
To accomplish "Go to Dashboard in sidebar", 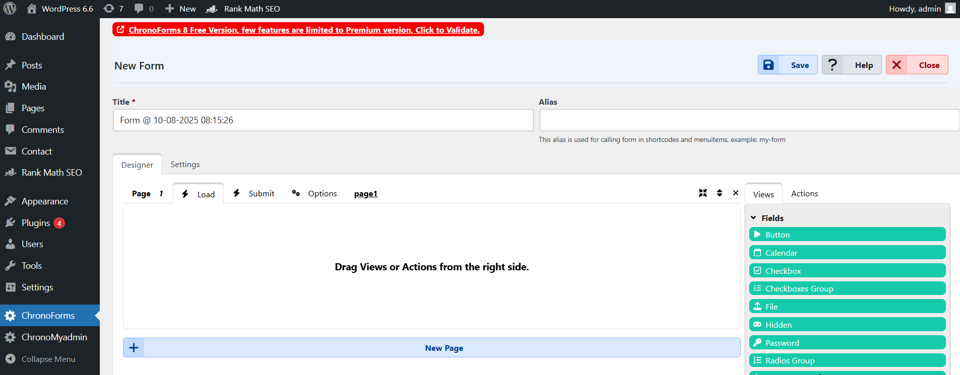I will 49,37.
